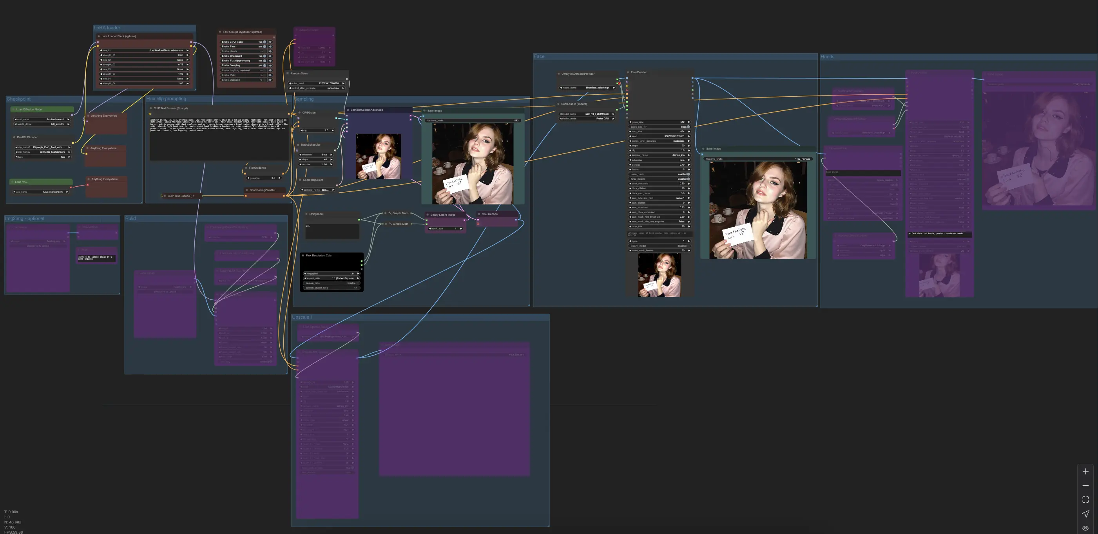Click the Load VAE node title
The image size is (1098, 534).
tap(21, 182)
